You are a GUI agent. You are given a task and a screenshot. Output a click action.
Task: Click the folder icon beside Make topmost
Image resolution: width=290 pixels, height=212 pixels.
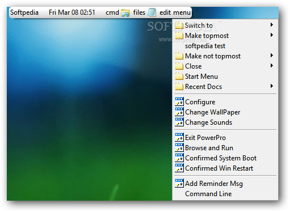tap(179, 36)
